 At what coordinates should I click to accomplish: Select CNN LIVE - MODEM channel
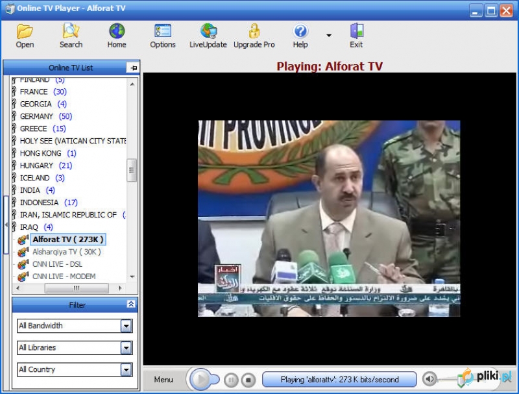(64, 276)
